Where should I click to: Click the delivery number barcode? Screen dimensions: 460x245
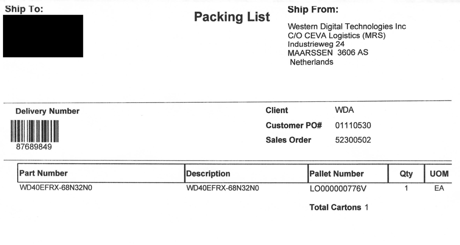pyautogui.click(x=34, y=131)
